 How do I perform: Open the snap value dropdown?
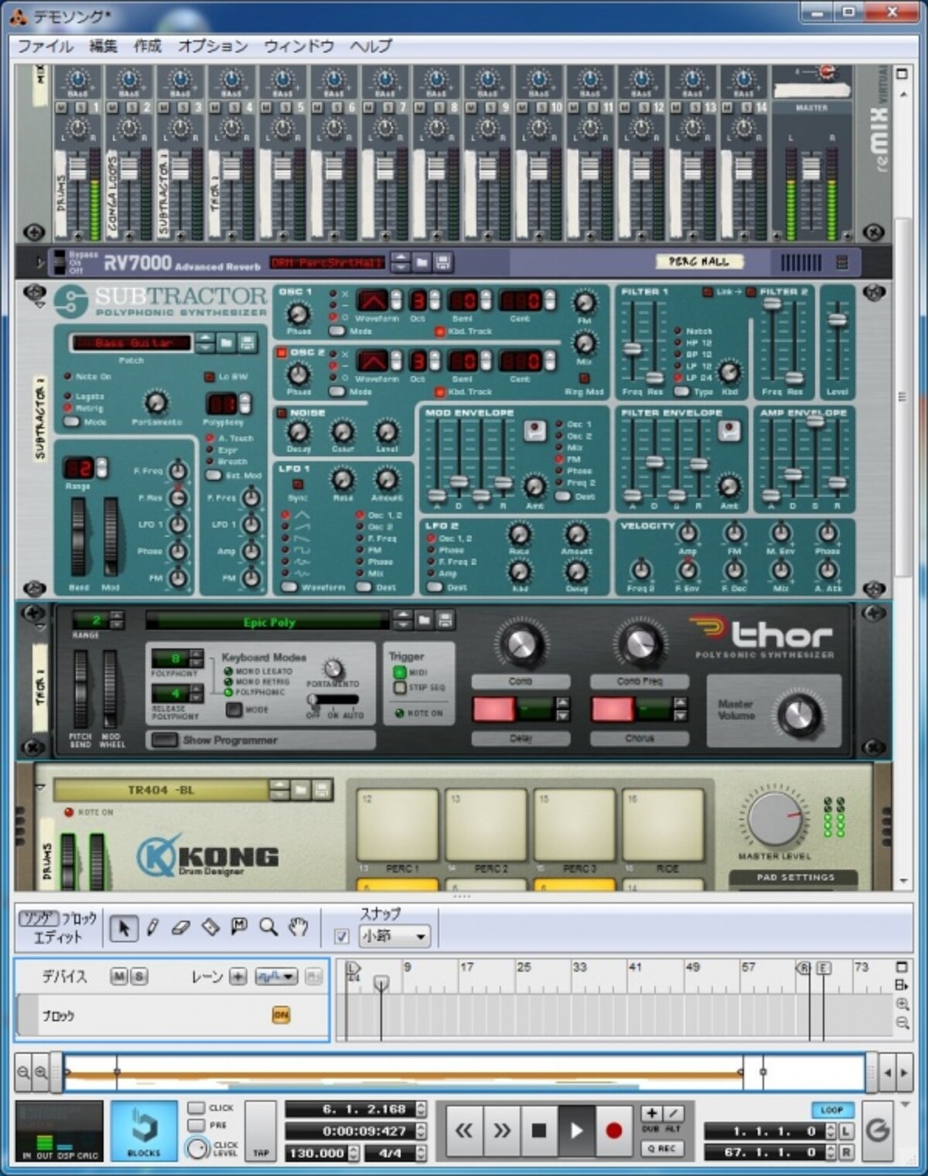click(x=395, y=937)
